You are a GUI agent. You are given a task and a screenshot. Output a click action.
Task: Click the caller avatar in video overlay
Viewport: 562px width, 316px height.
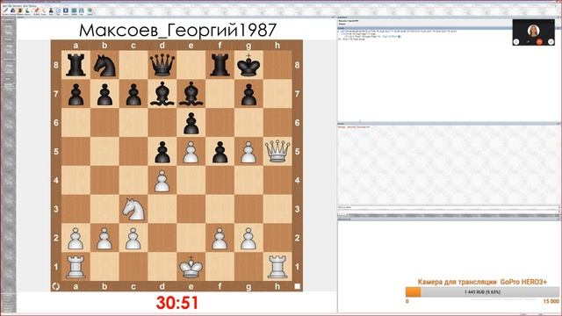point(534,31)
